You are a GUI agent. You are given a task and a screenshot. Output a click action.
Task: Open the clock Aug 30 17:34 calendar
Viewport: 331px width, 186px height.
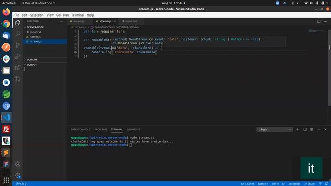172,3
